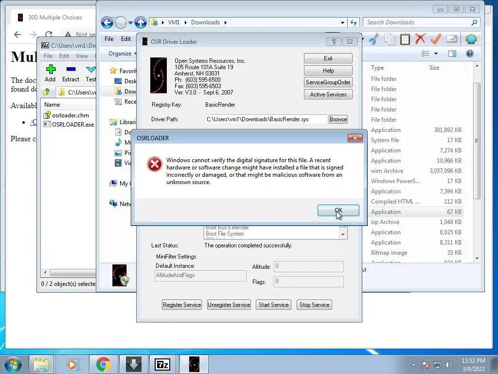The image size is (498, 374).
Task: Click the refresh button beside the address bar
Action: (x=354, y=22)
